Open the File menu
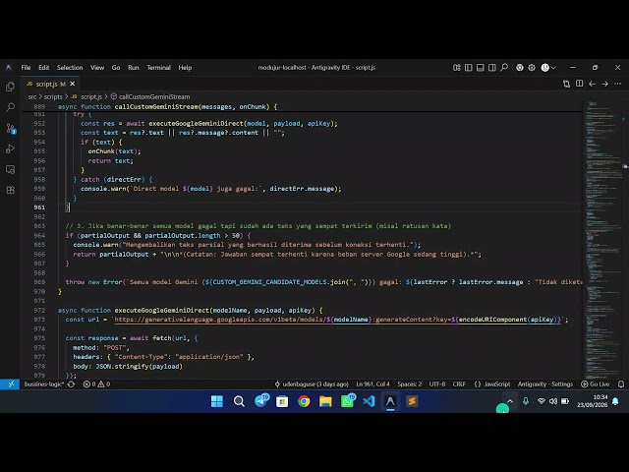The height and width of the screenshot is (472, 629). tap(26, 68)
